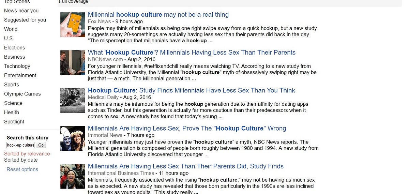Select Sorted by date option
Image resolution: width=409 pixels, height=194 pixels.
click(21, 160)
